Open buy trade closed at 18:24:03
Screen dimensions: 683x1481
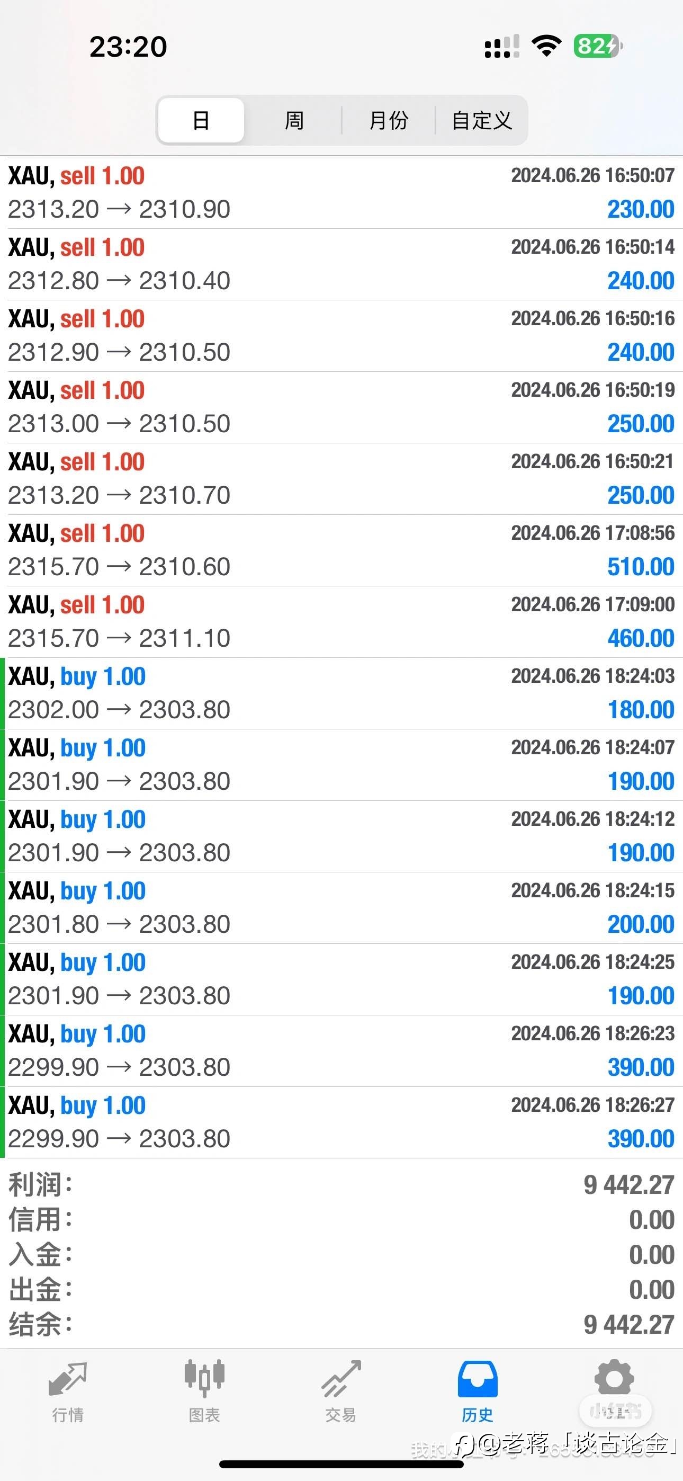(x=341, y=693)
